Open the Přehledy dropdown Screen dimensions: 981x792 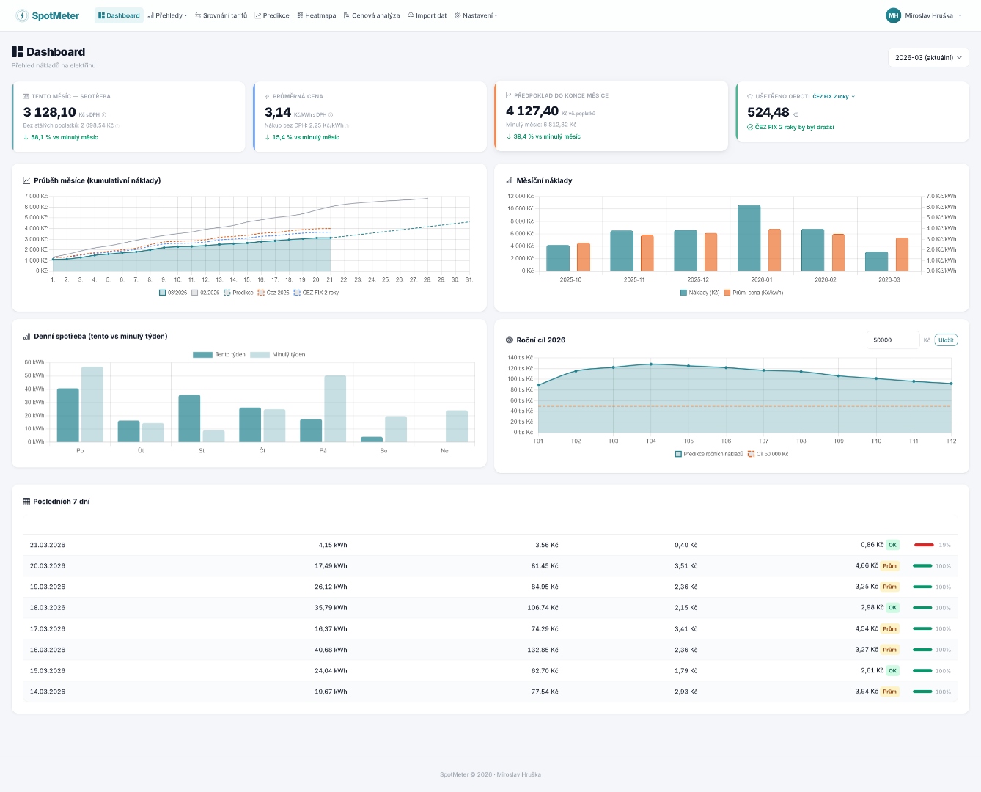(x=167, y=15)
